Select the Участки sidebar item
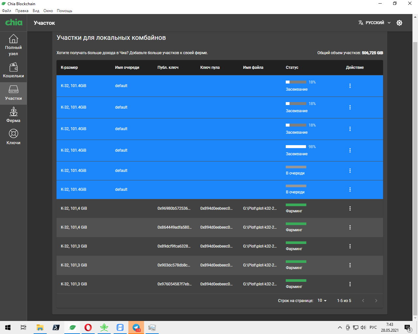Image resolution: width=418 pixels, height=334 pixels. click(x=13, y=93)
